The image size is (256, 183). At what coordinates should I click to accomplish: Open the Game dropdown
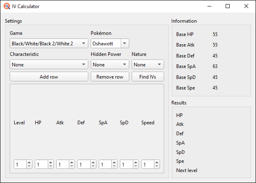tap(49, 43)
